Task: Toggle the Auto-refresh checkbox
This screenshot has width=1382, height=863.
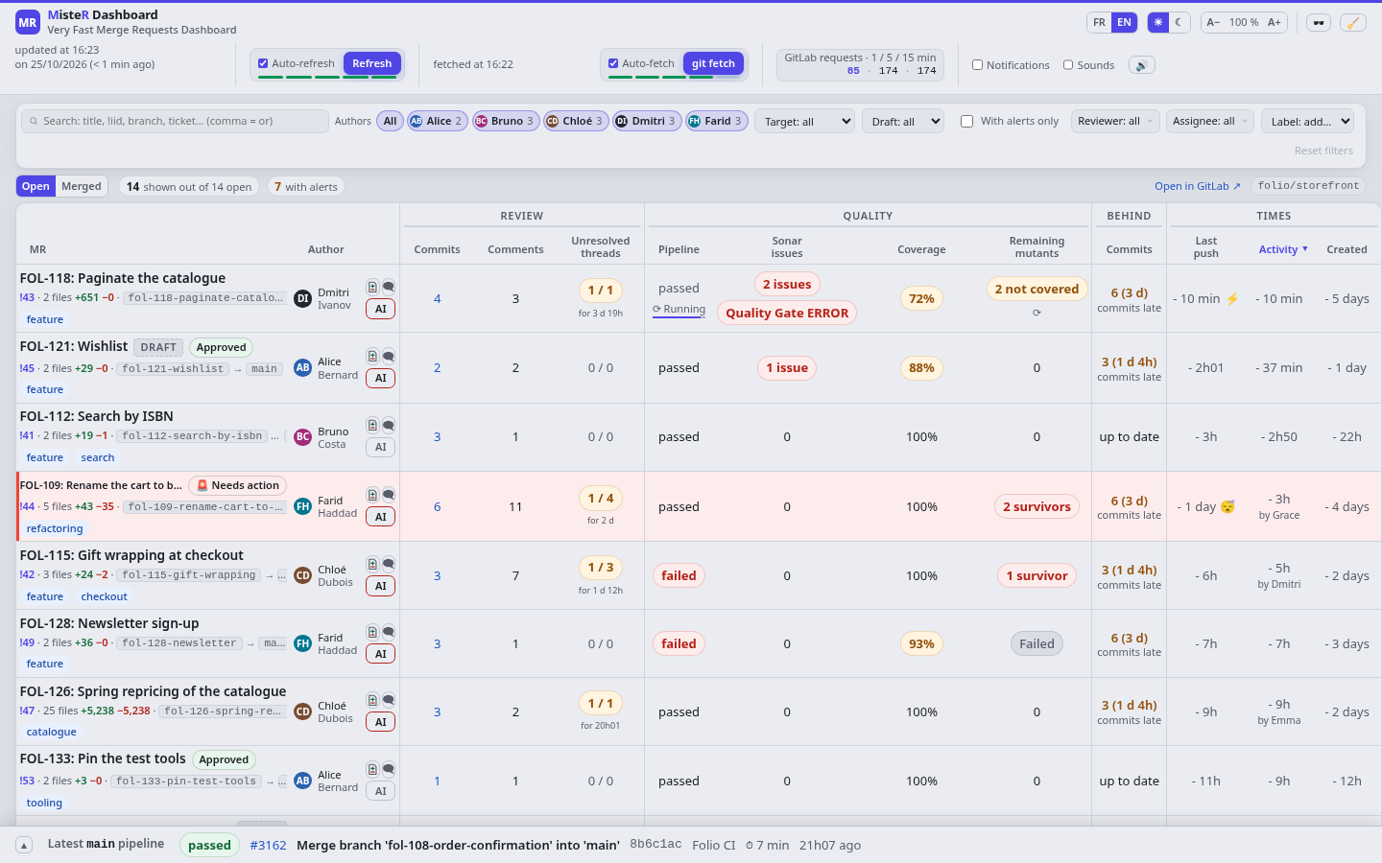Action: [263, 63]
